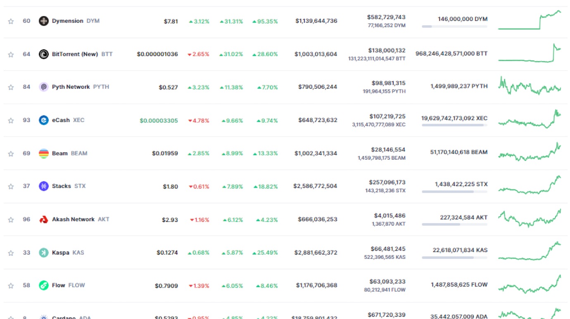The width and height of the screenshot is (570, 319).
Task: Favorite Kaspa with the star toggle
Action: coord(11,253)
